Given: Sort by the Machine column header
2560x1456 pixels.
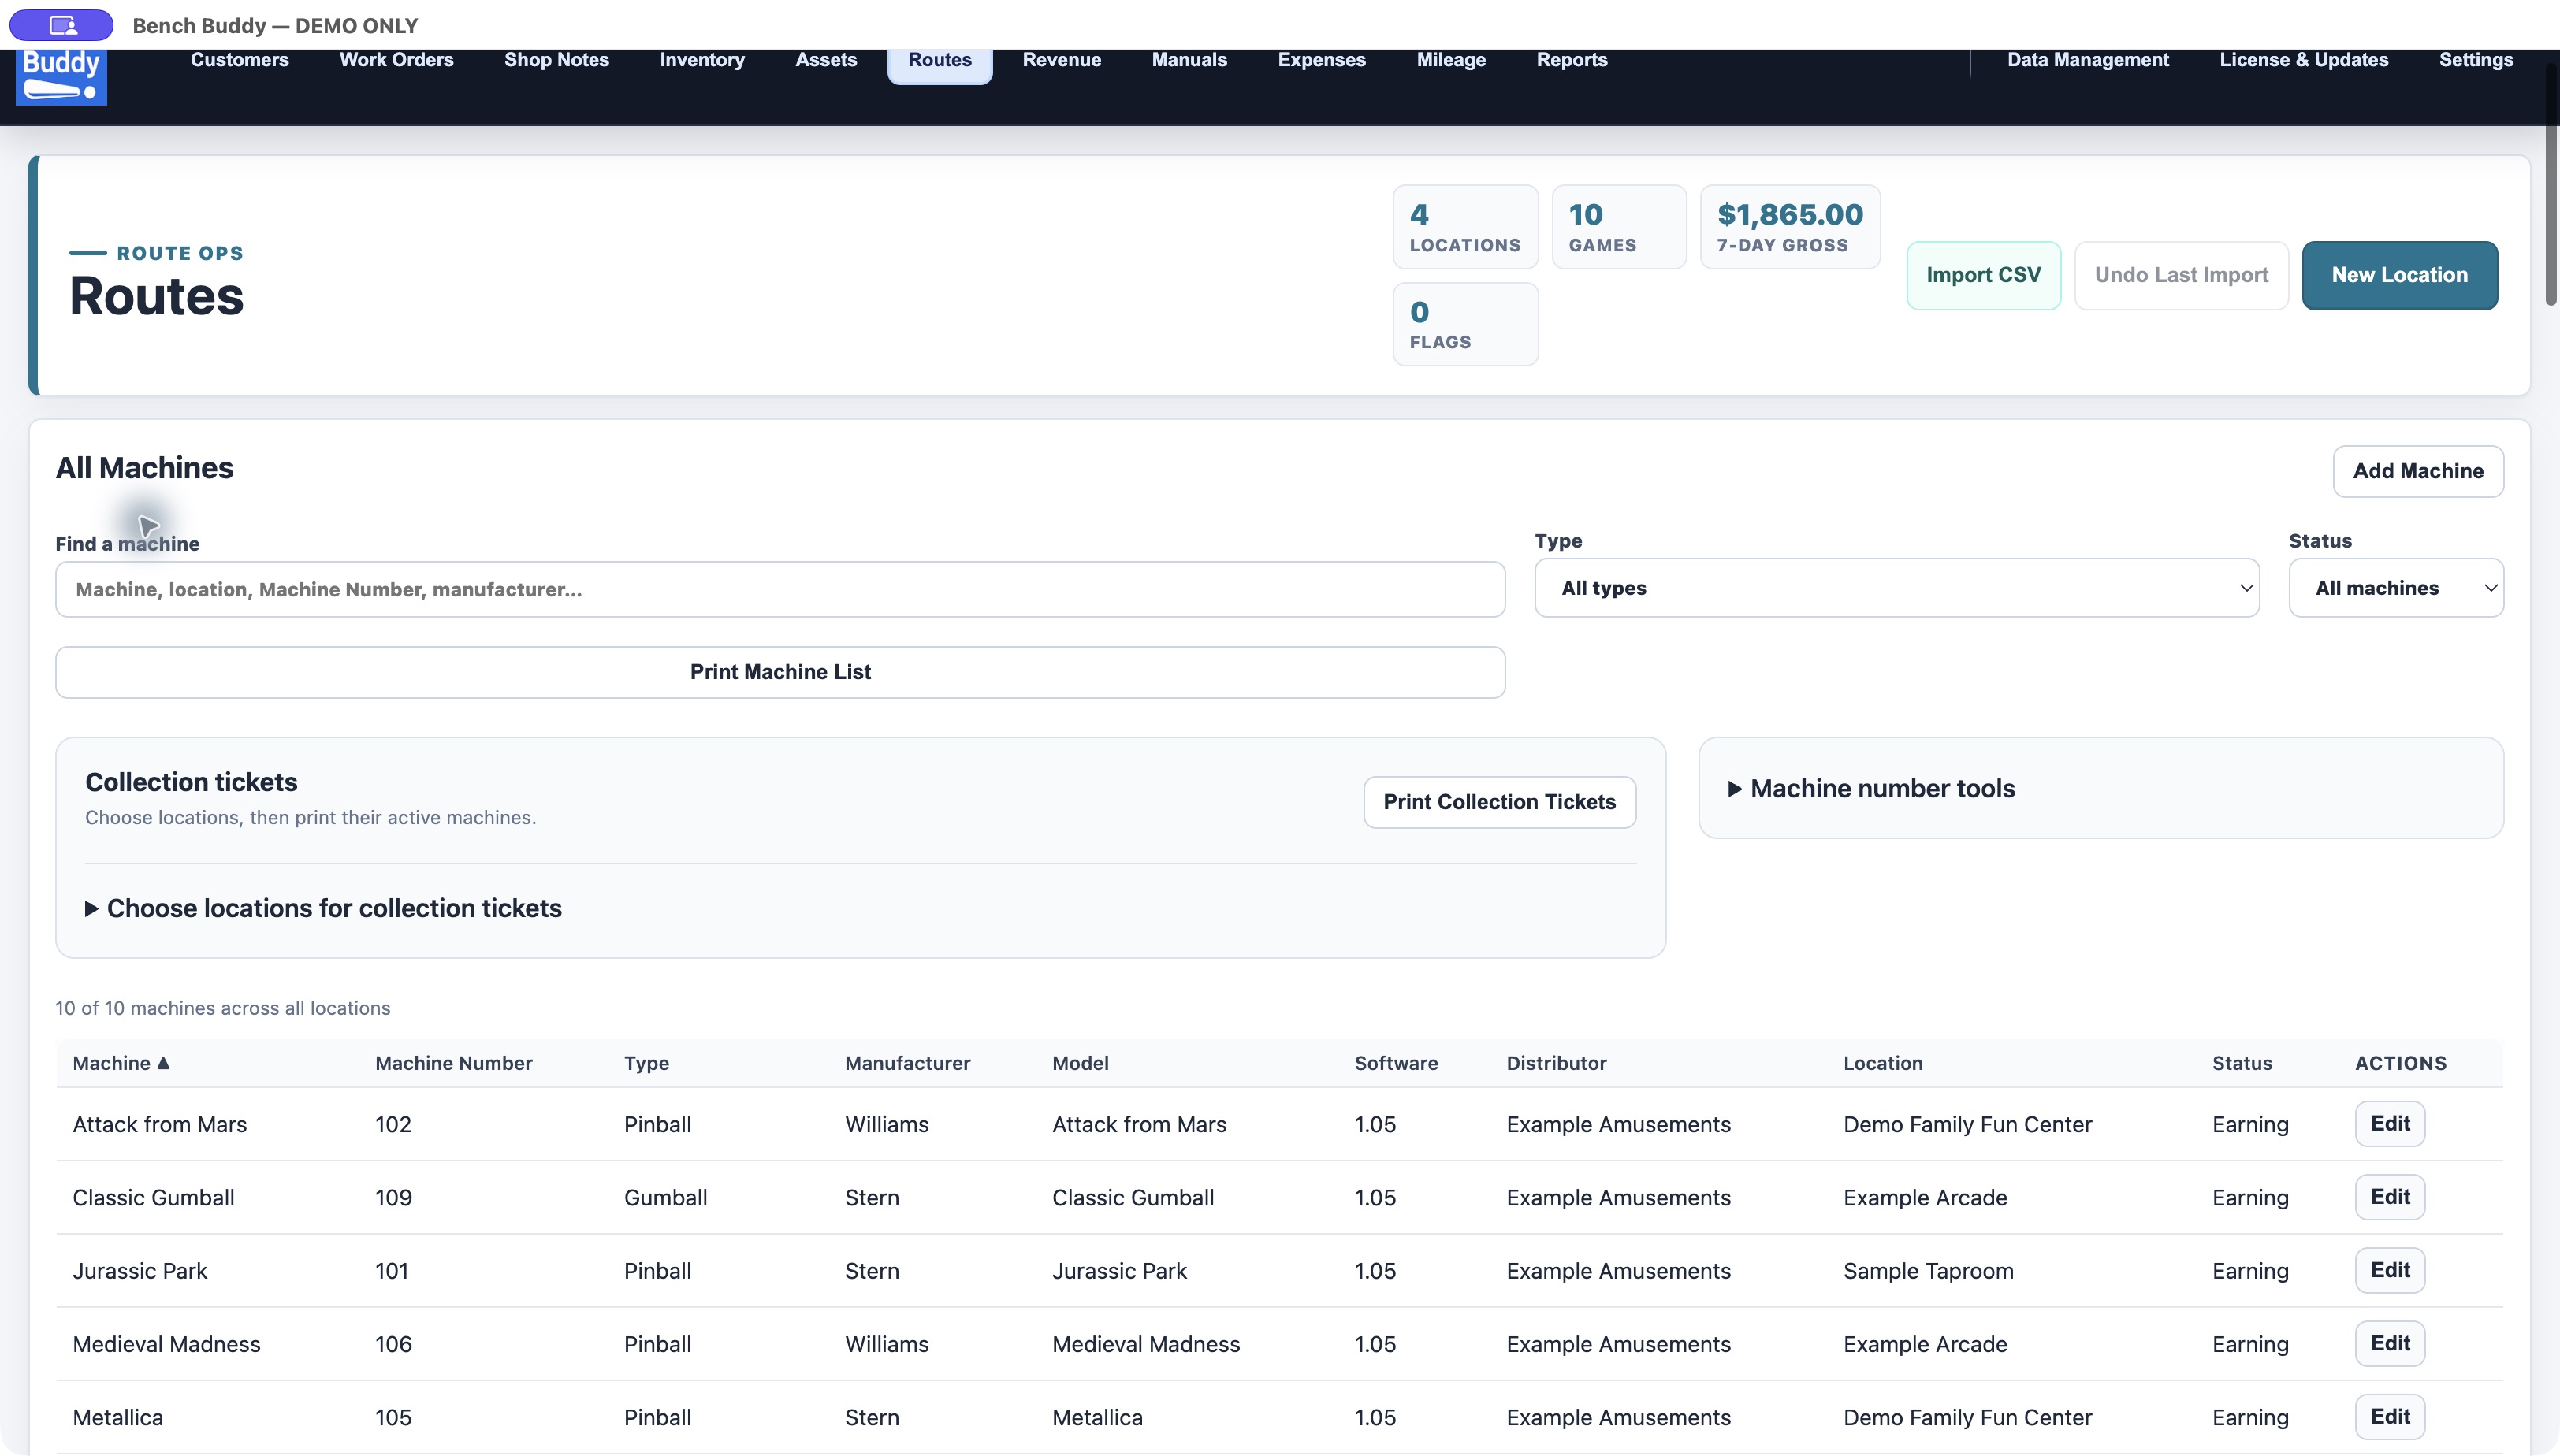Looking at the screenshot, I should pyautogui.click(x=121, y=1063).
